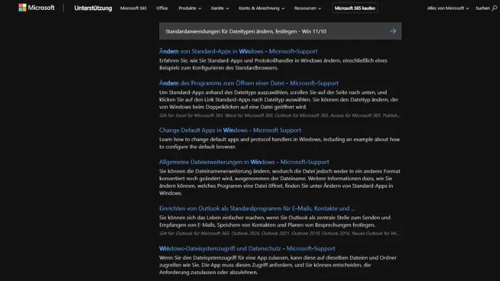Viewport: 500px width, 281px height.
Task: Expand the Produkte dropdown menu
Action: [x=189, y=8]
